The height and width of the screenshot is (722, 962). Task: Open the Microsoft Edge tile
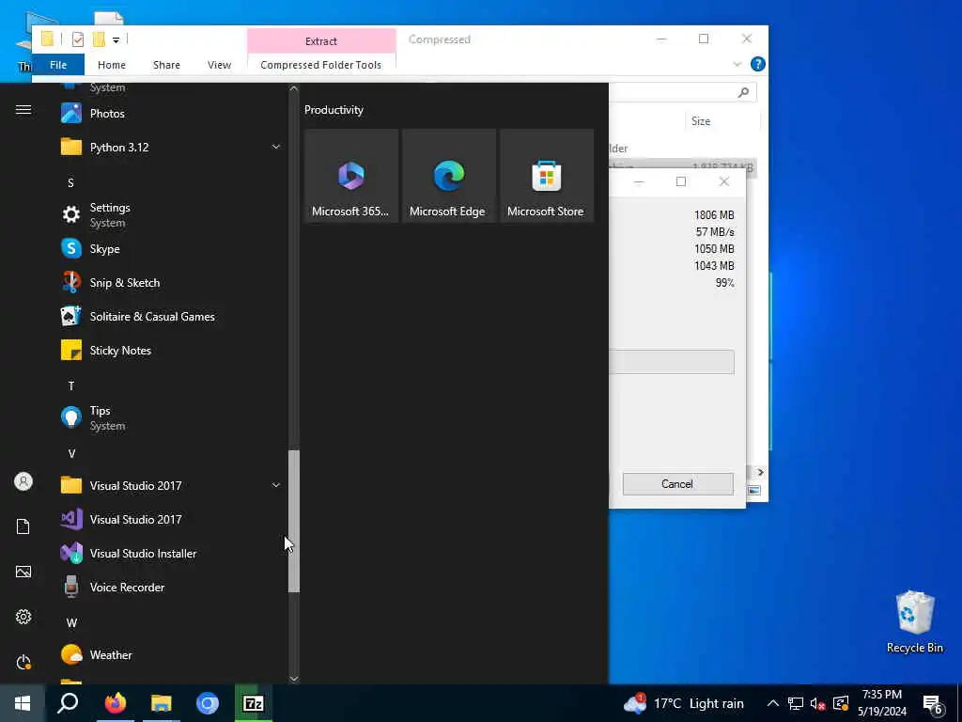tap(448, 176)
